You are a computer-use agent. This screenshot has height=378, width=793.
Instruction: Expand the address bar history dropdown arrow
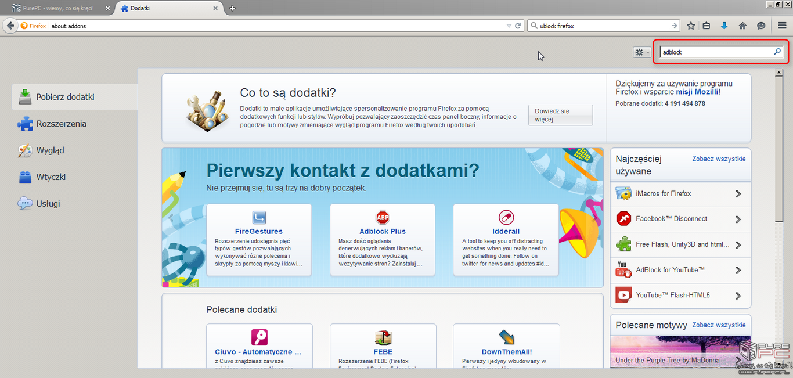point(508,26)
